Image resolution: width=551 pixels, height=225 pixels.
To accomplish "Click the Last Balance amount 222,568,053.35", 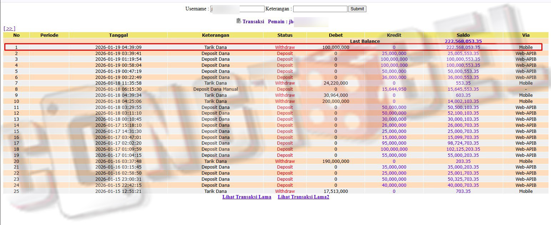I will tap(463, 41).
